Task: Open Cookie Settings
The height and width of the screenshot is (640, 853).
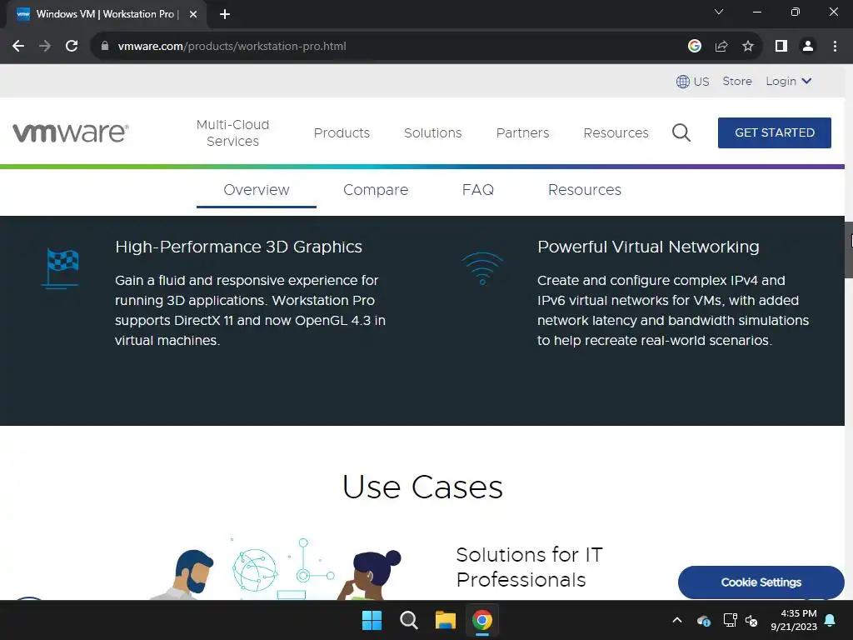Action: click(x=761, y=582)
